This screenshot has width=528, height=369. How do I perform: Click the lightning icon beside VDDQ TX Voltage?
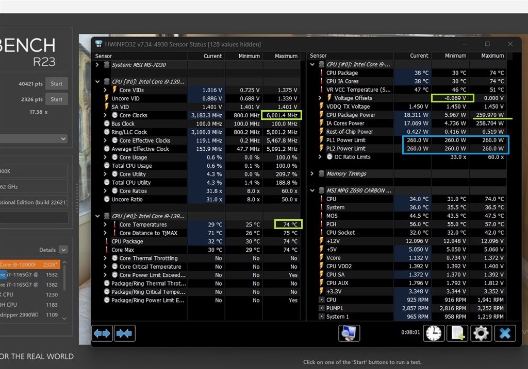coord(321,106)
